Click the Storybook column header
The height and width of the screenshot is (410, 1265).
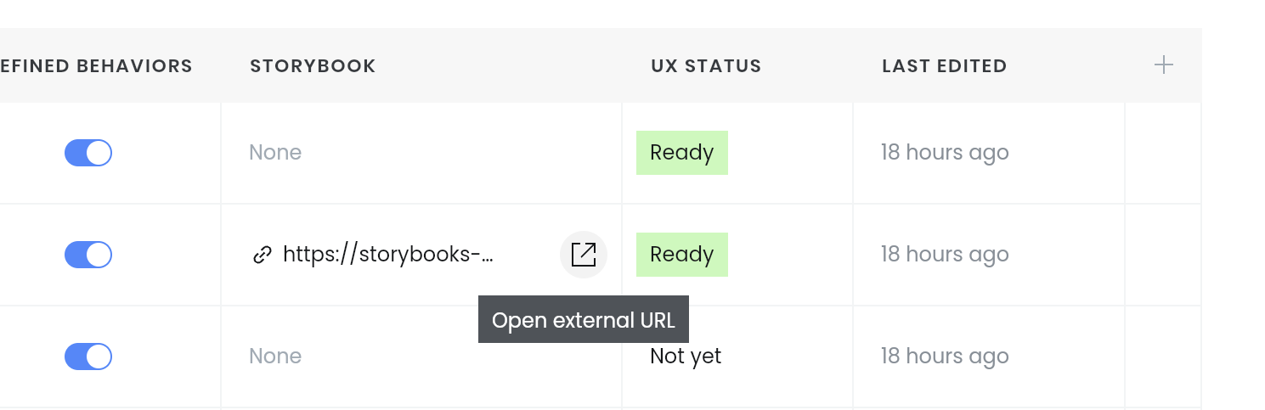(313, 66)
